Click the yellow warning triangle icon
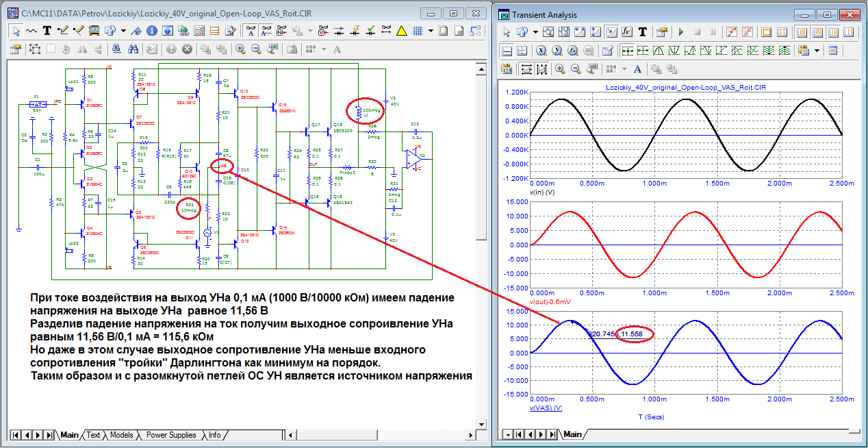This screenshot has width=868, height=448. tap(401, 31)
